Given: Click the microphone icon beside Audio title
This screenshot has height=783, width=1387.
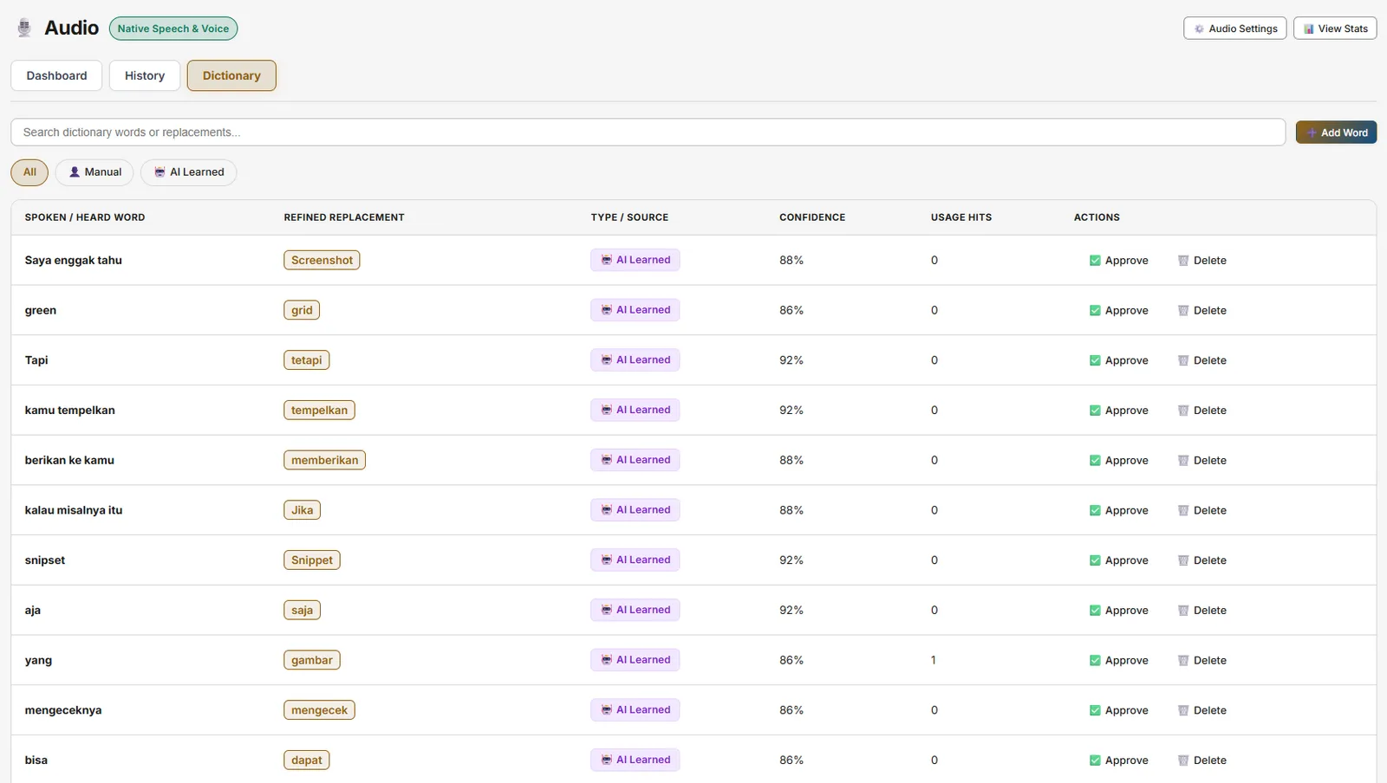Looking at the screenshot, I should click(x=24, y=28).
